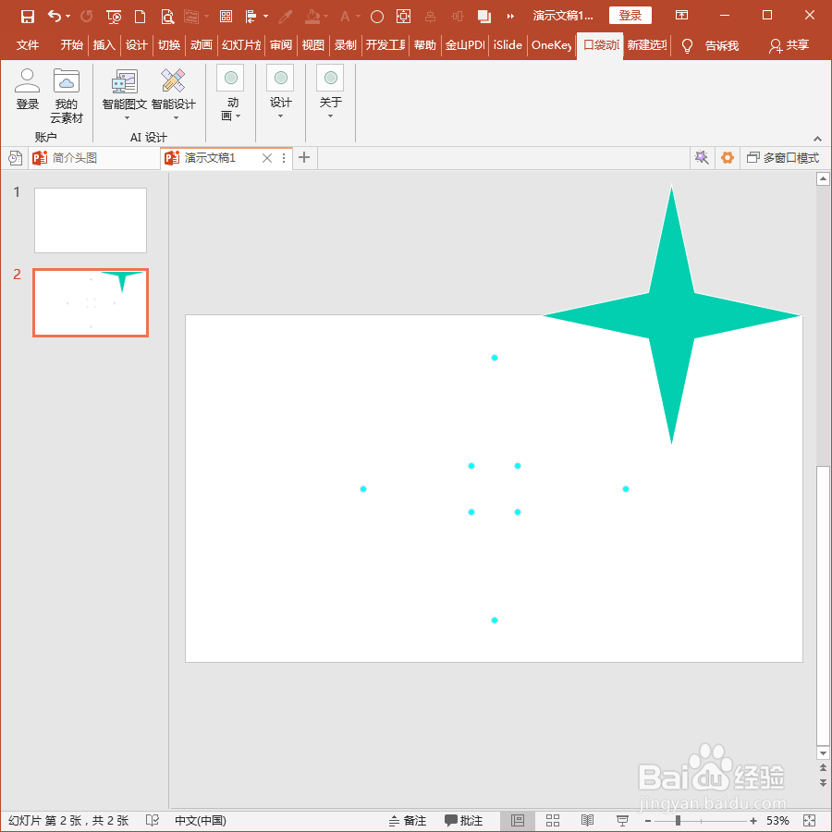Switch to the iSlide tab

(508, 45)
